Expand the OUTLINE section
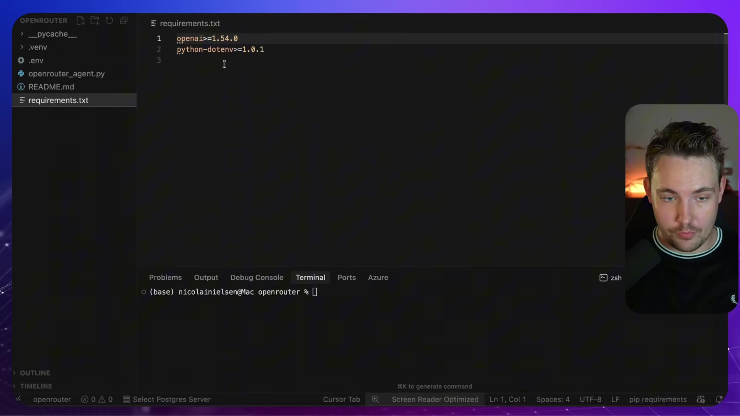The width and height of the screenshot is (740, 416). tap(14, 373)
